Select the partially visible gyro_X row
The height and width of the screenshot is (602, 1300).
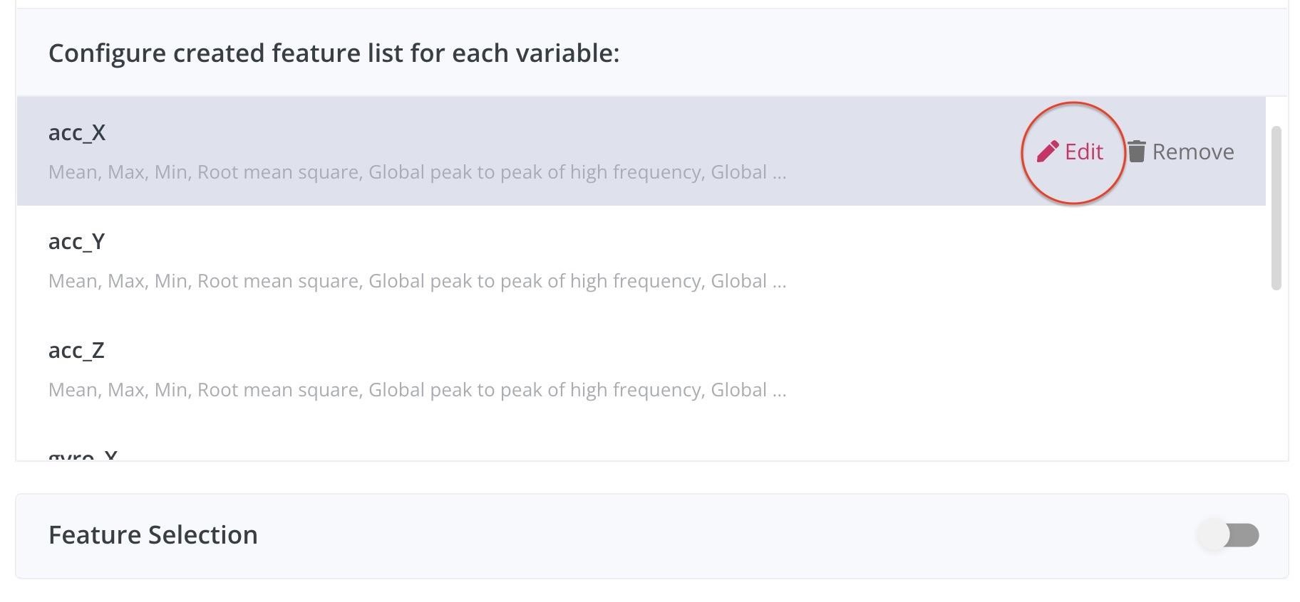point(83,455)
